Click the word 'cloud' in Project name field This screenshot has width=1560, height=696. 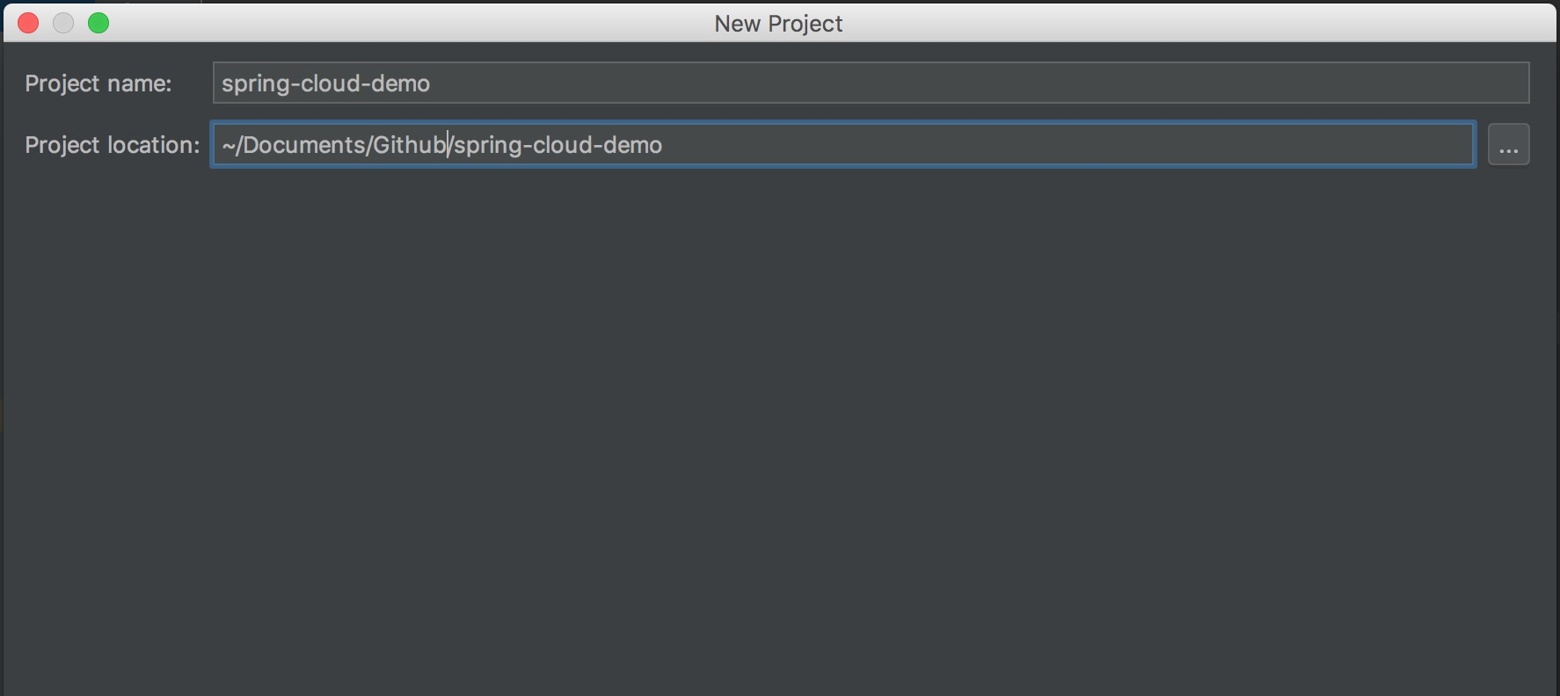(332, 83)
